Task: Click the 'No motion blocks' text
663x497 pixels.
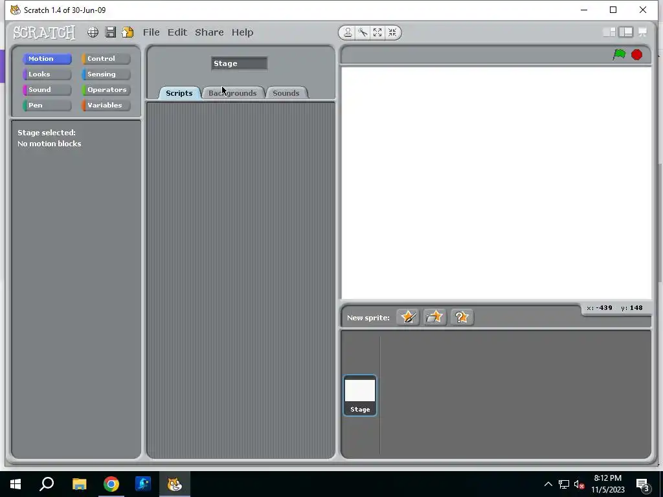Action: pyautogui.click(x=49, y=144)
